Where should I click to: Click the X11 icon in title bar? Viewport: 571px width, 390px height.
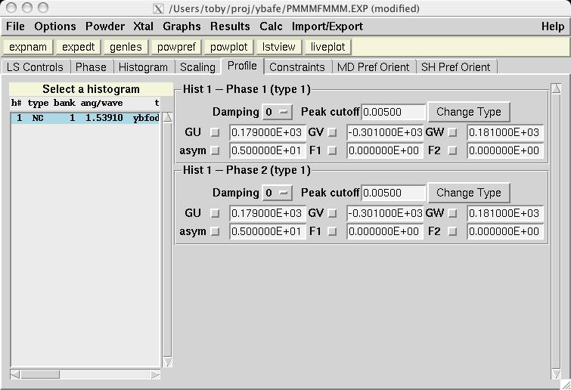click(x=158, y=9)
